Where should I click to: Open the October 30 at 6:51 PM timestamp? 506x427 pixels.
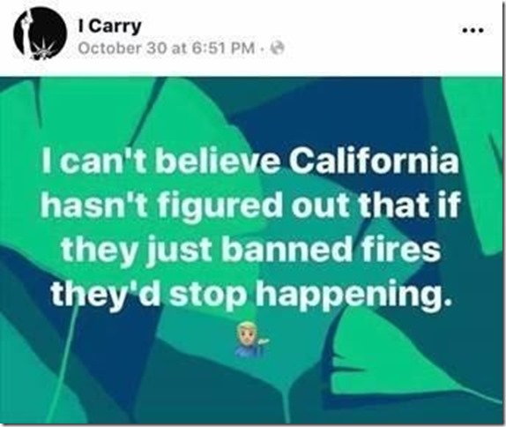tap(167, 49)
